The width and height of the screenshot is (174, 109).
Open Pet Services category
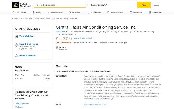[136, 13]
